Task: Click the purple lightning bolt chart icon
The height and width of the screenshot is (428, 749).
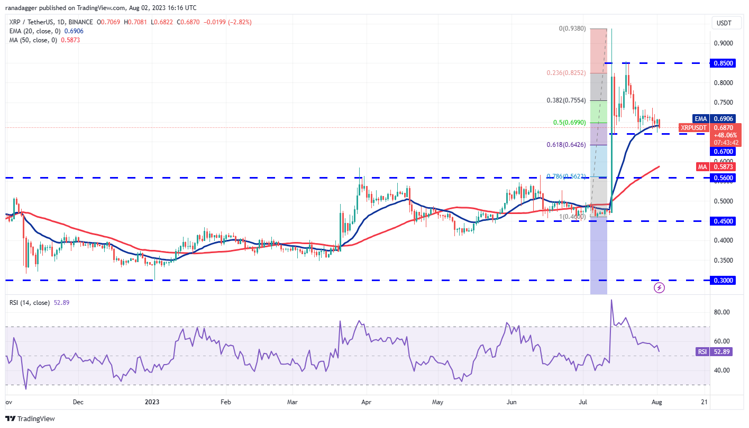Action: pyautogui.click(x=659, y=287)
